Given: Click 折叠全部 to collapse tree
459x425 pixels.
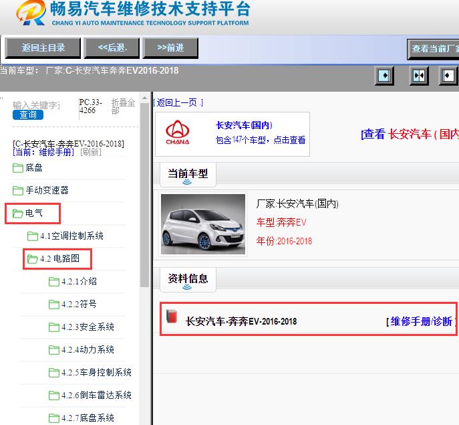Looking at the screenshot, I should (x=123, y=106).
